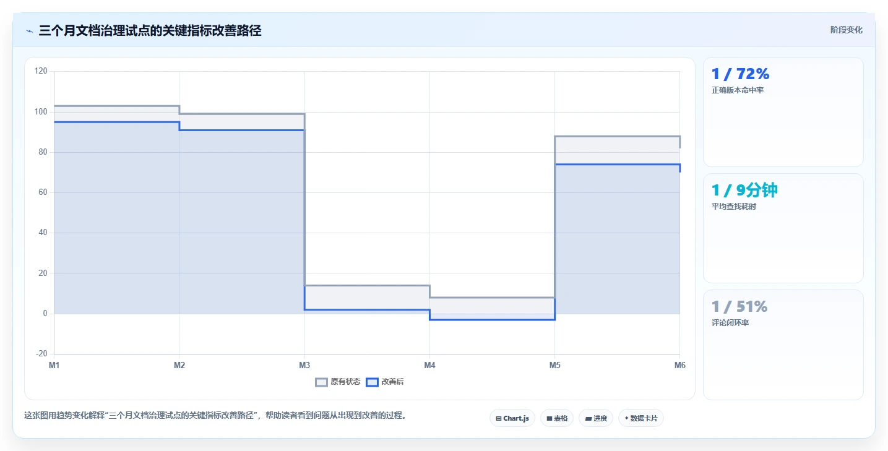Click the chart title 三个月文档治理试点的关键指标改善路径

click(150, 31)
